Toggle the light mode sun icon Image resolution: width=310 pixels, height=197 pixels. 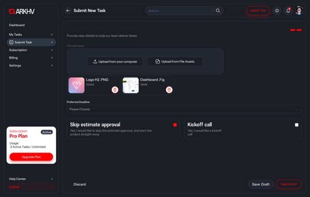277,11
